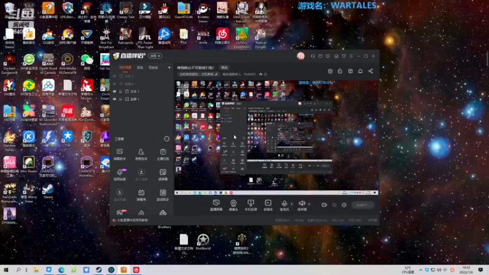Add a 多媒体 multimedia source

point(268,205)
